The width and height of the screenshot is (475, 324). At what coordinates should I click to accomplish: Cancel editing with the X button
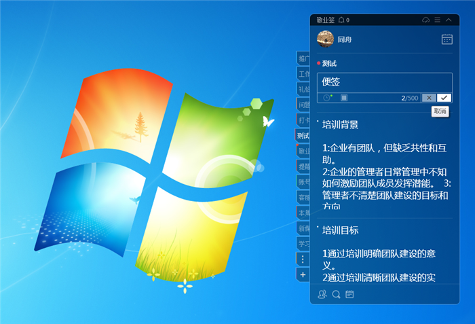tap(429, 98)
